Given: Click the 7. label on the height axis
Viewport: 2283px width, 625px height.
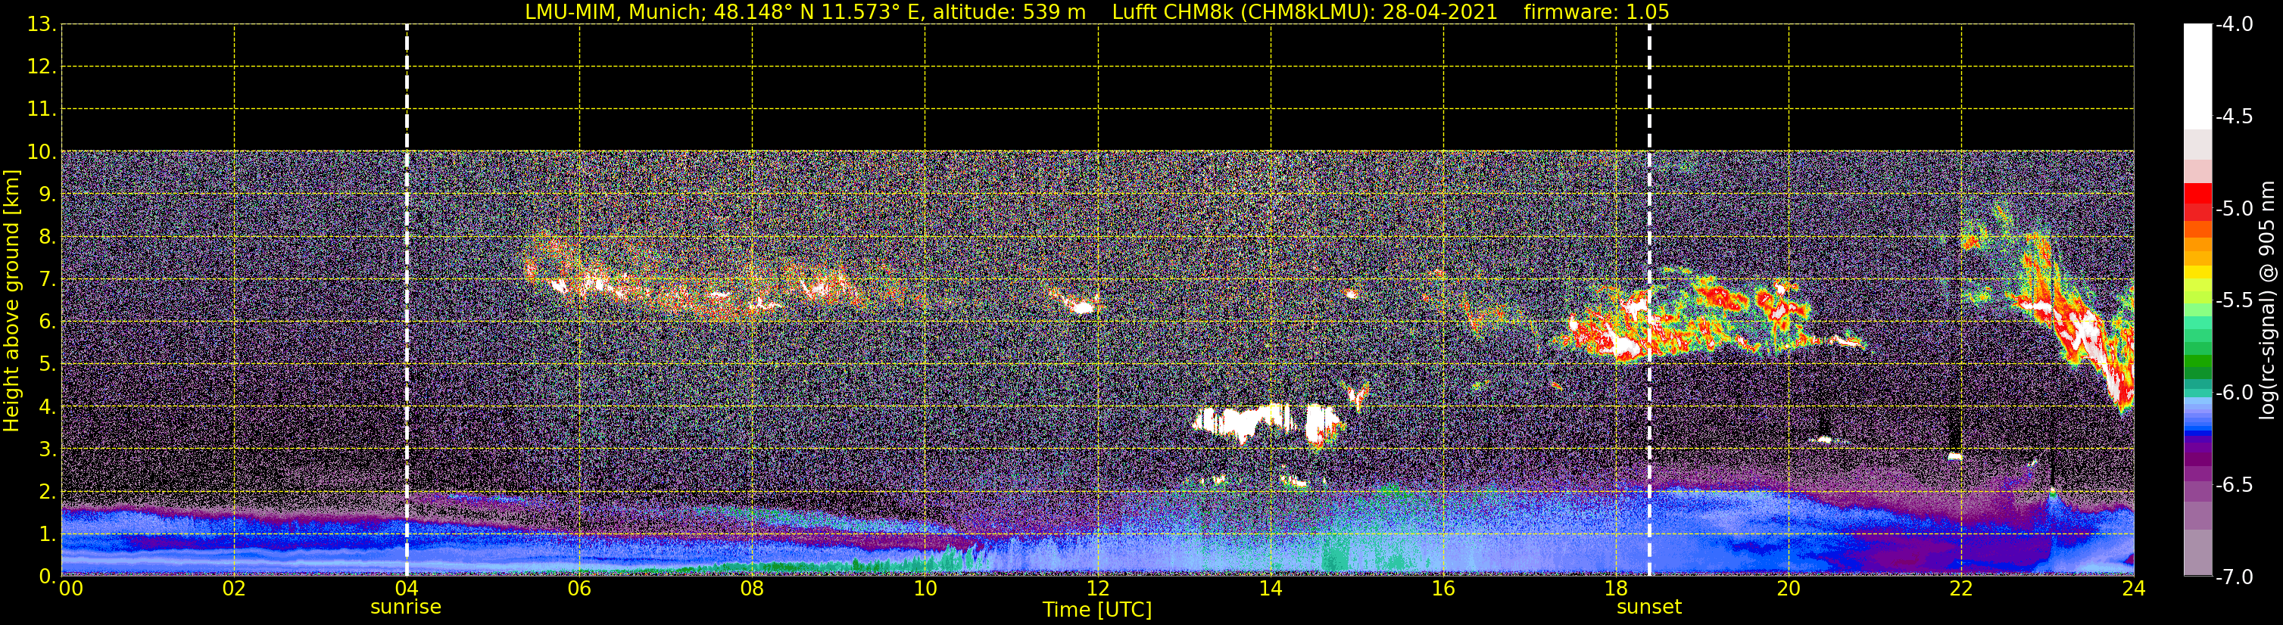Looking at the screenshot, I should pyautogui.click(x=46, y=279).
